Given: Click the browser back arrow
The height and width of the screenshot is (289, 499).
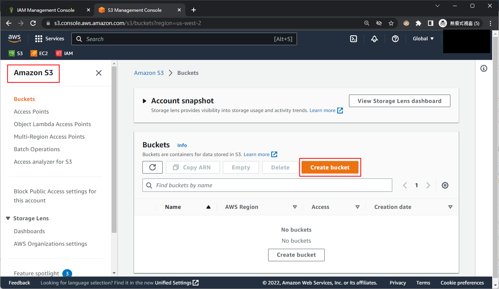Looking at the screenshot, I should click(x=9, y=23).
